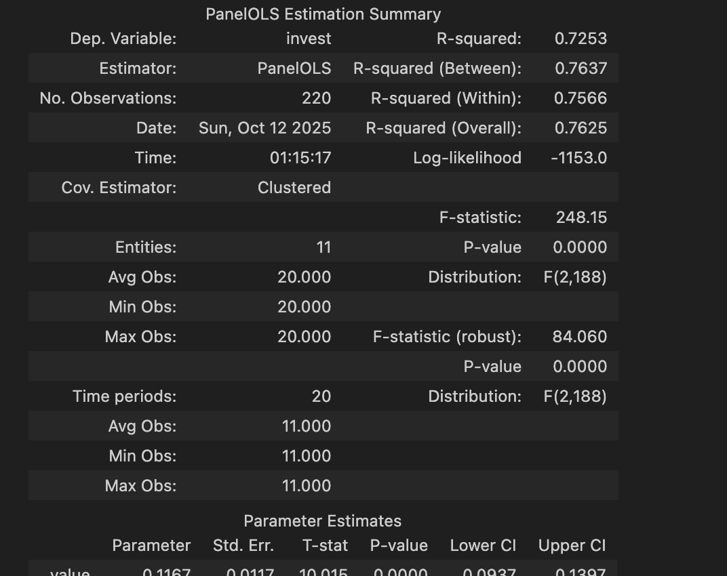Select the F-statistic value 248.15
The height and width of the screenshot is (576, 727).
click(x=581, y=218)
